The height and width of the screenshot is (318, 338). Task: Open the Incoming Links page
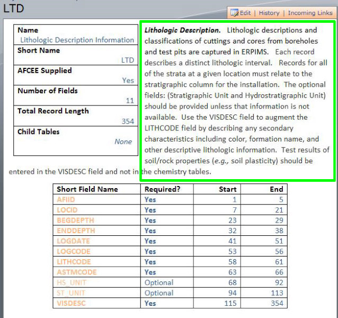(310, 13)
